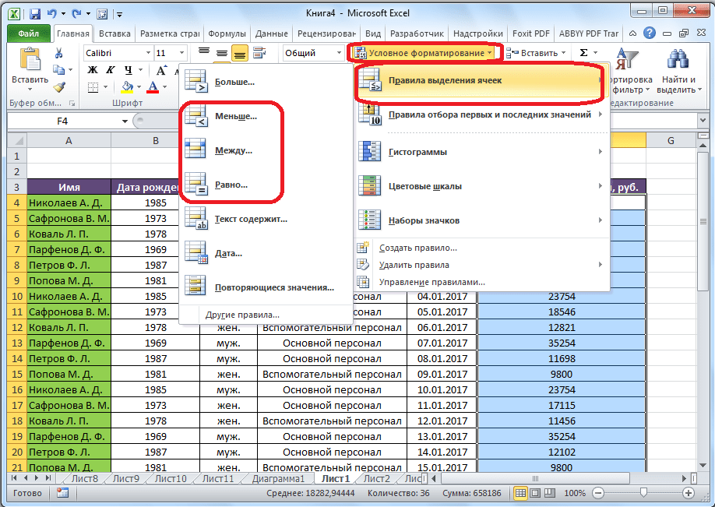Toggle bottom vertical alignment button
This screenshot has height=507, width=715.
pos(240,53)
